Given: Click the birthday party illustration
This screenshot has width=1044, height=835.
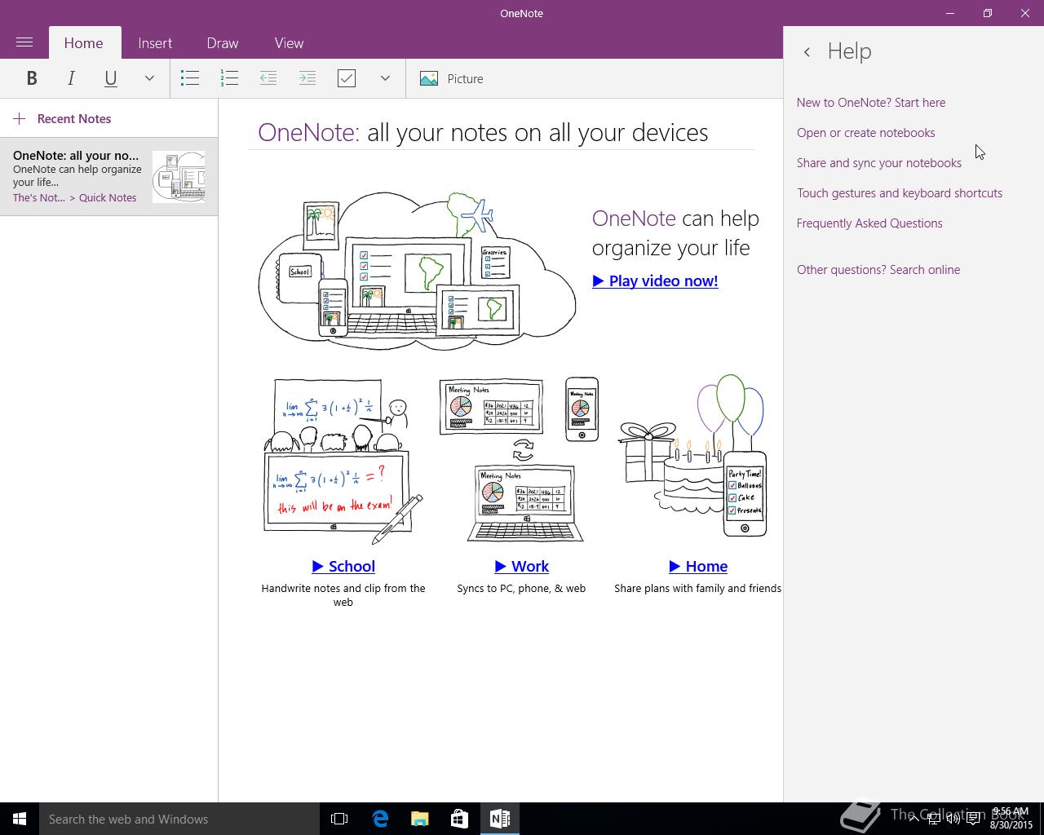Looking at the screenshot, I should (693, 457).
